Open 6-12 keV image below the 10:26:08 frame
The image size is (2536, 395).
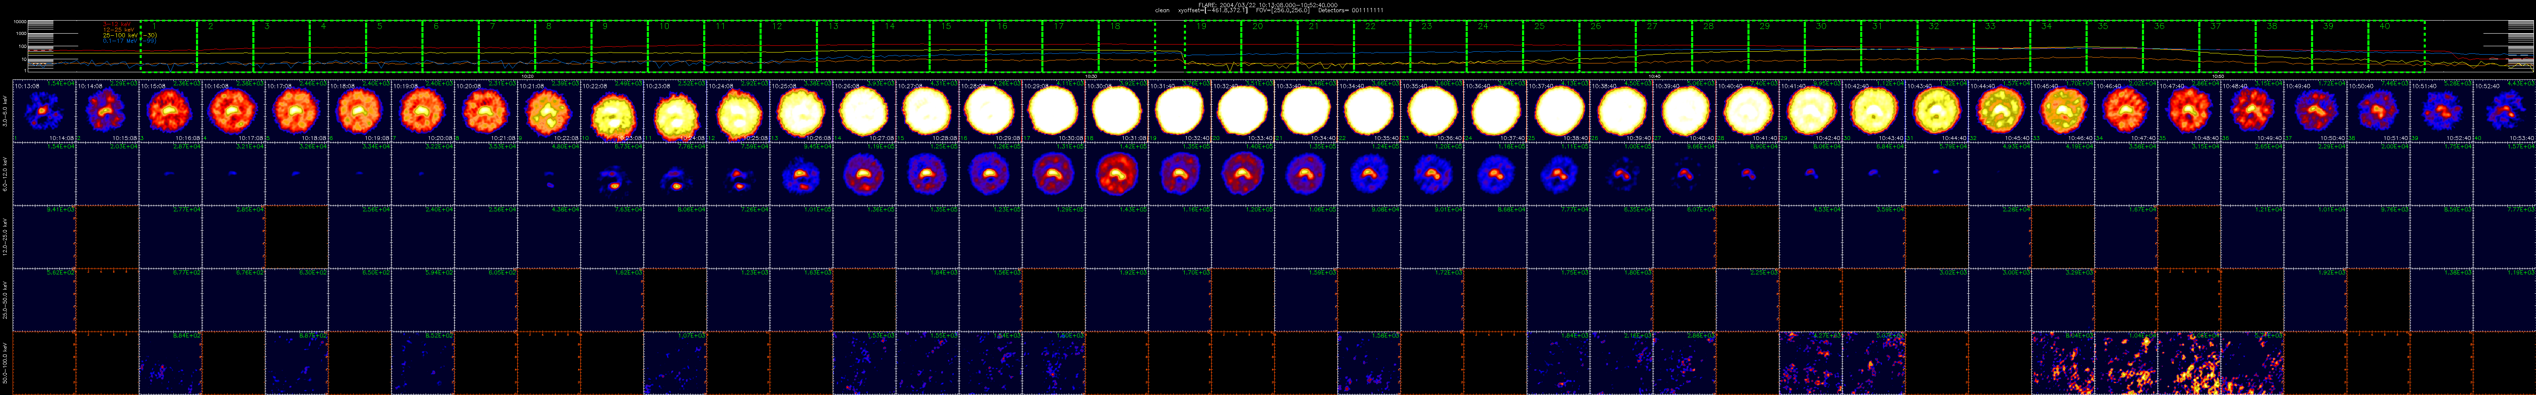click(x=864, y=174)
